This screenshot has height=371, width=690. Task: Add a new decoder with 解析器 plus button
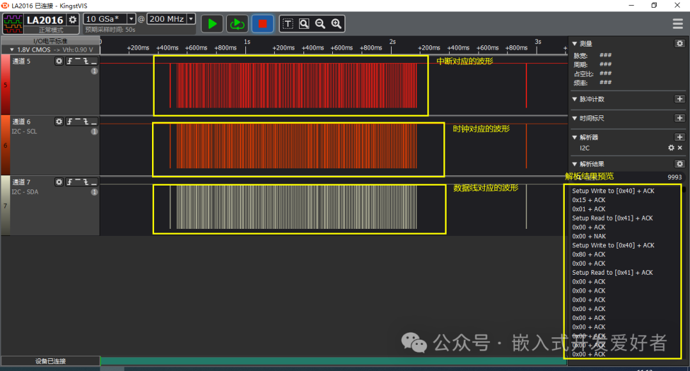tap(680, 137)
